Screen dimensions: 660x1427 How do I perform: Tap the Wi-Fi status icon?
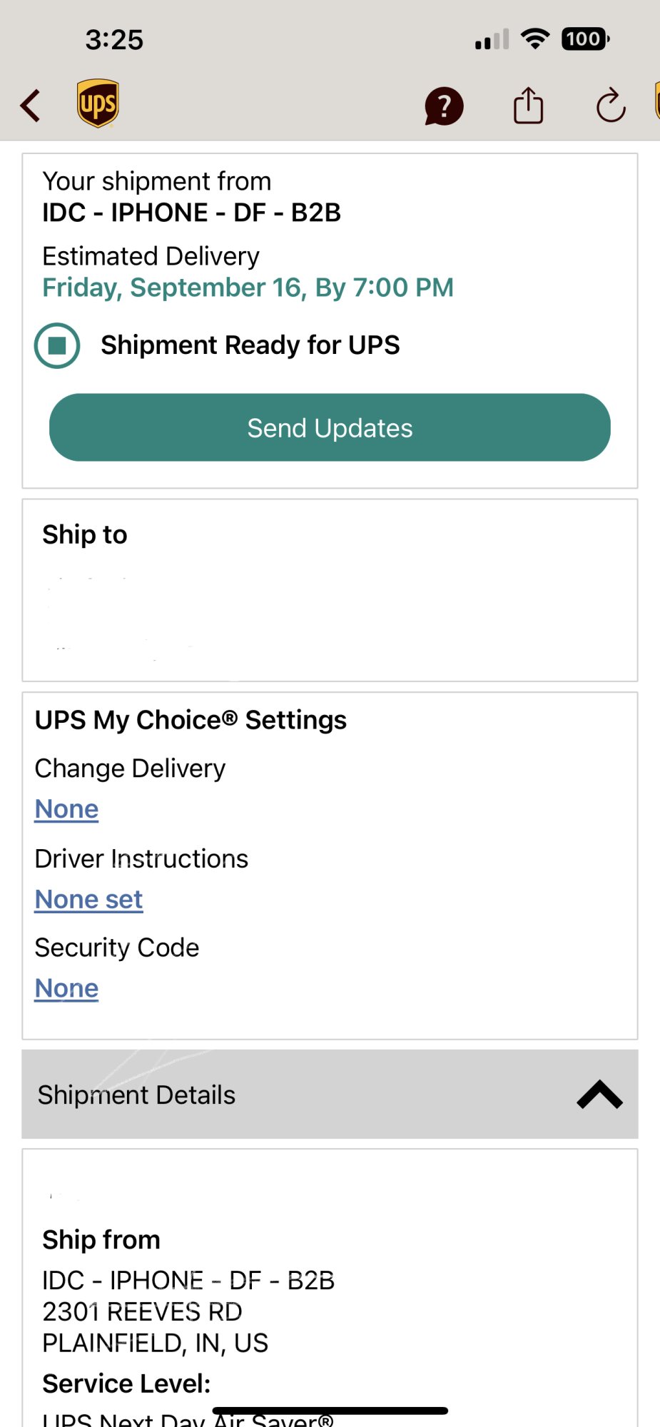[x=534, y=39]
